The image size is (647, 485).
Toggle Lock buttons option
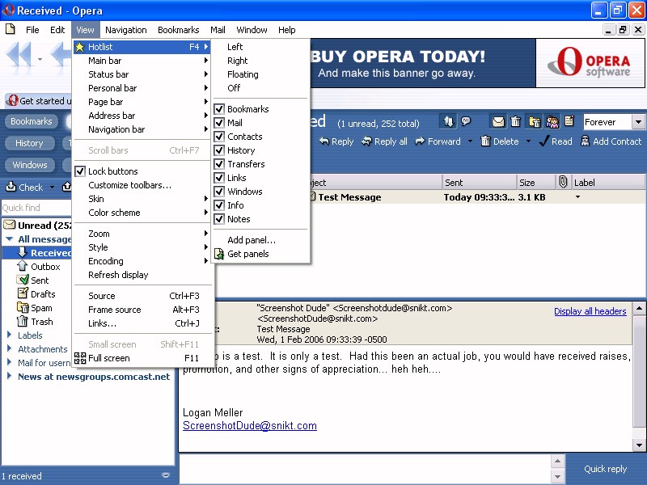point(80,171)
